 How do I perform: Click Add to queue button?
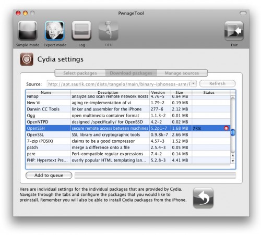(x=49, y=175)
